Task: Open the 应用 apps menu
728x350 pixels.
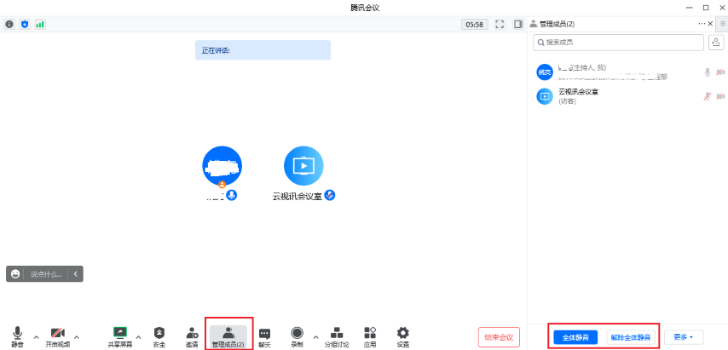Action: point(370,337)
